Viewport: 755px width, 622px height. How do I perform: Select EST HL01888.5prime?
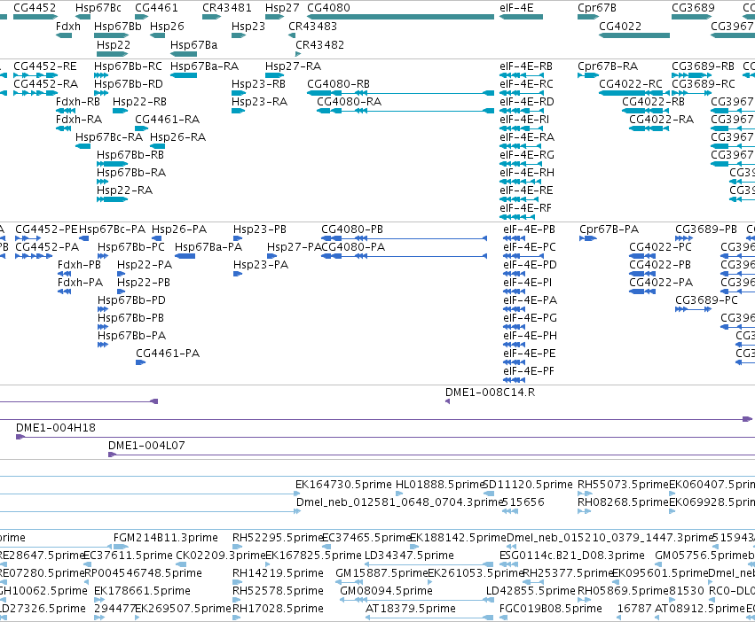[x=439, y=485]
